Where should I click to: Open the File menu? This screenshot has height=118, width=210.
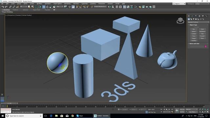pos(2,4)
